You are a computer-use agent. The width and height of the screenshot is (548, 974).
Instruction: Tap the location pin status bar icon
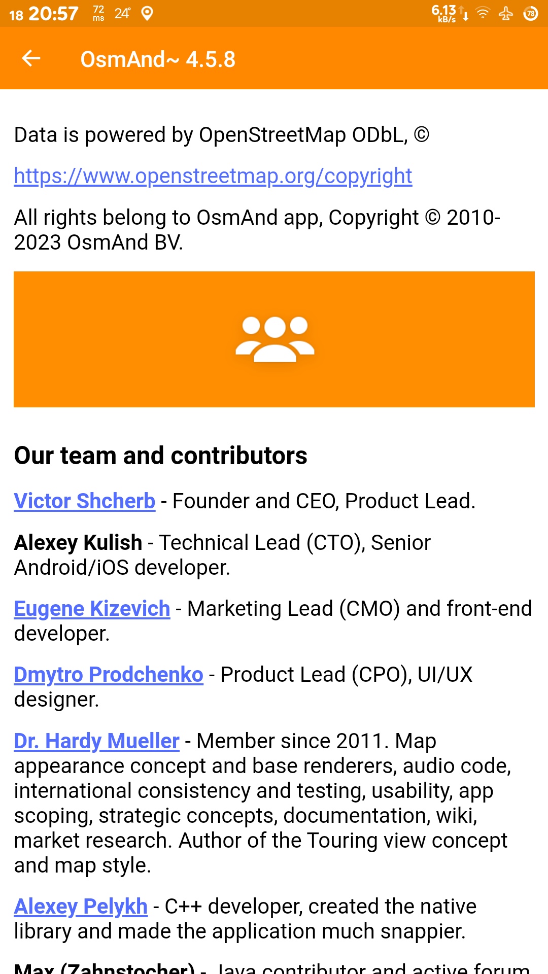click(147, 13)
